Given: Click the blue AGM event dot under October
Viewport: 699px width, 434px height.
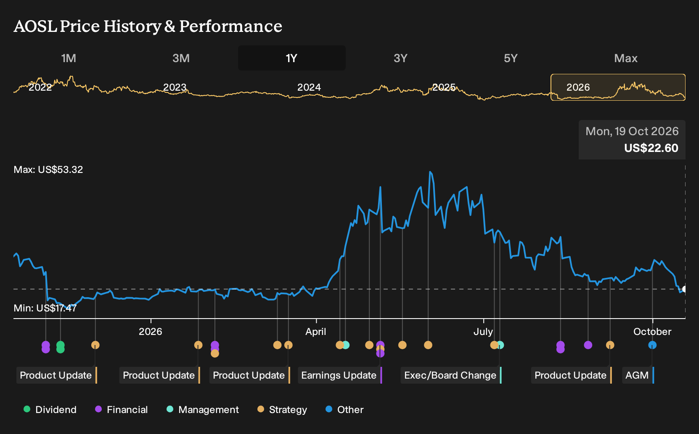Looking at the screenshot, I should click(x=652, y=345).
